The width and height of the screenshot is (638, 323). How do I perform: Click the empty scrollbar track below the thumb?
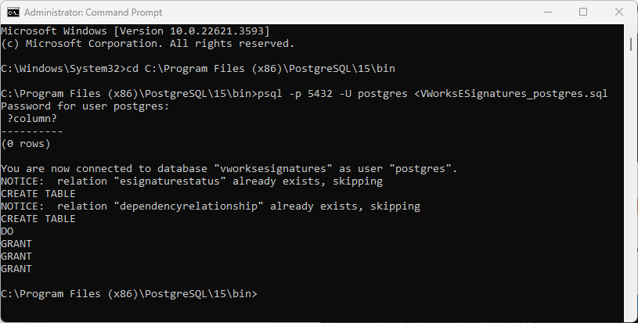(631, 183)
